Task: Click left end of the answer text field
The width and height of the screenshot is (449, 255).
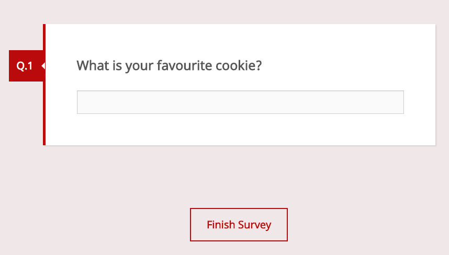Action: tap(83, 102)
